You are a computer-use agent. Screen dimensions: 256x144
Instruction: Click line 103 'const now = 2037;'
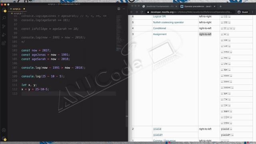(36, 50)
